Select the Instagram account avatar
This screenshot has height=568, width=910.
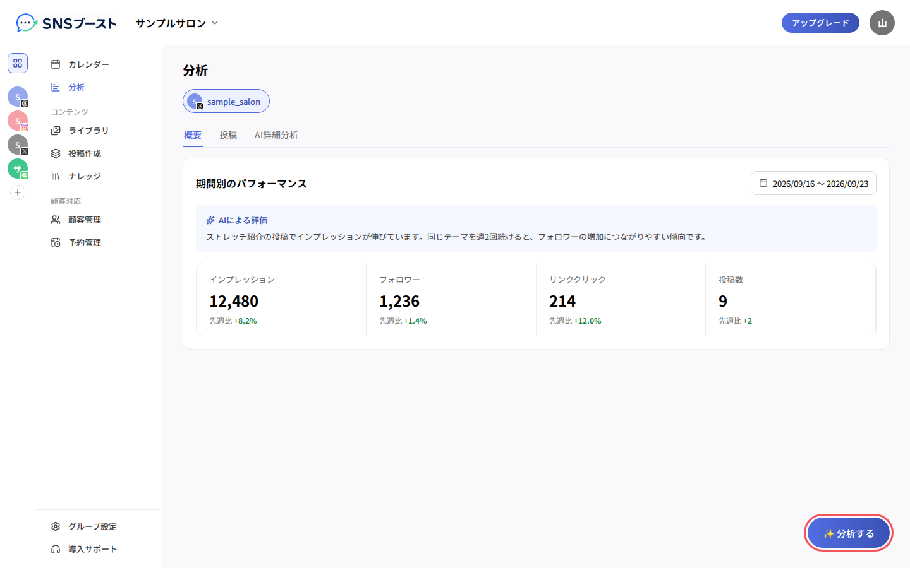coord(18,121)
